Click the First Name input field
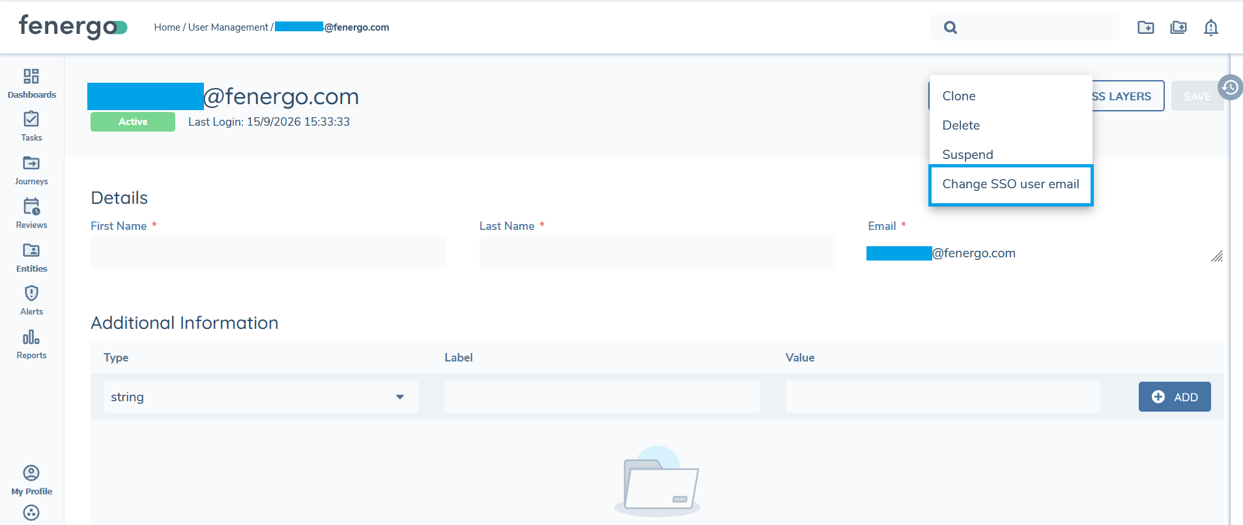The image size is (1243, 525). [x=268, y=252]
